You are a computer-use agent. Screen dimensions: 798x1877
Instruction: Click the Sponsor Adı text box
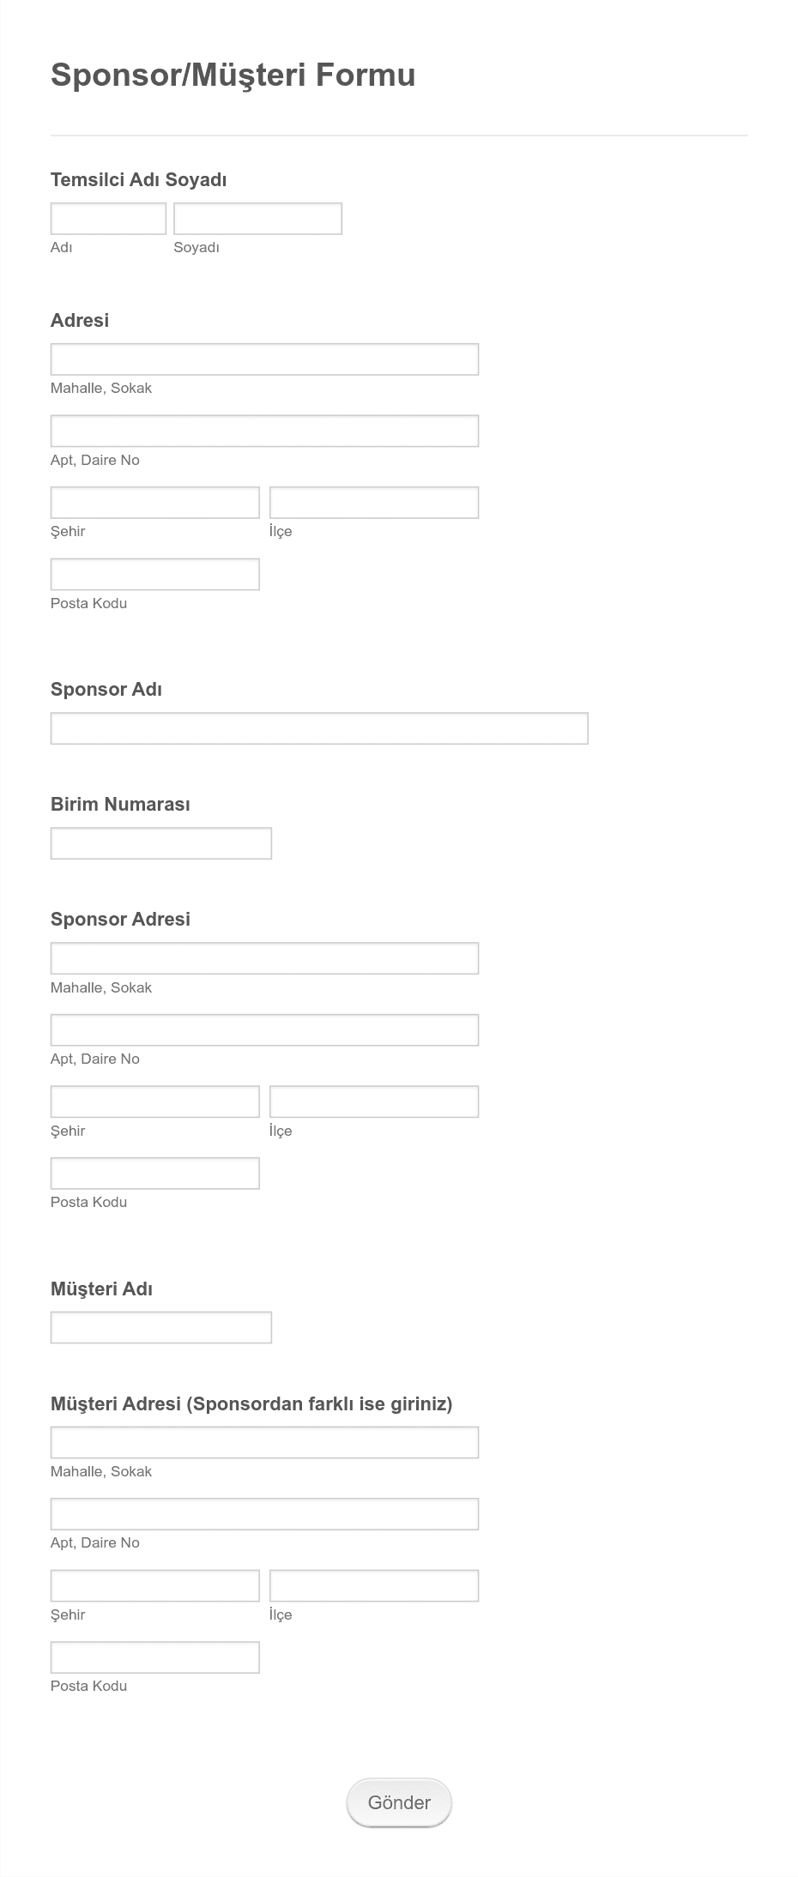point(319,728)
